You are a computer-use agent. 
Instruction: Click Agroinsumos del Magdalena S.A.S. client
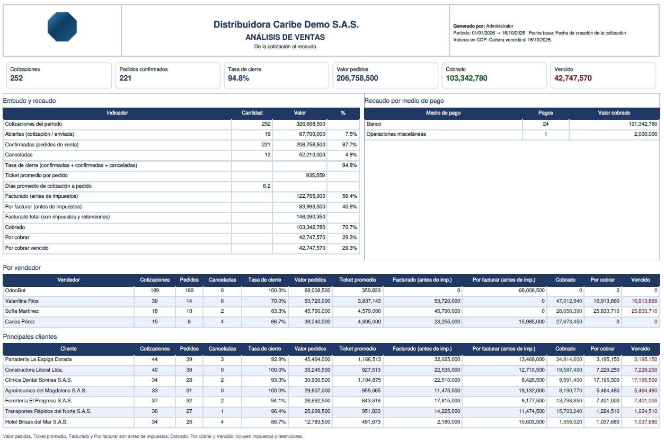click(x=46, y=391)
